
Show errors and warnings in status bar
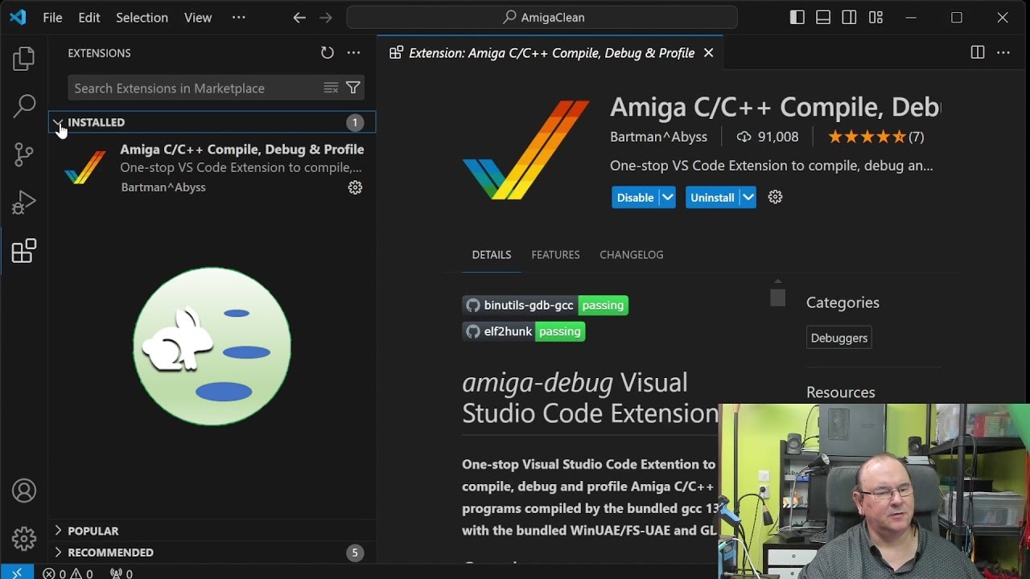point(68,573)
